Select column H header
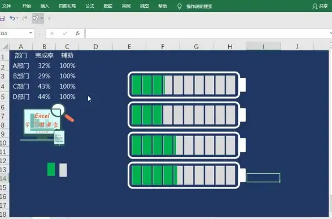The width and height of the screenshot is (332, 219). pos(230,46)
